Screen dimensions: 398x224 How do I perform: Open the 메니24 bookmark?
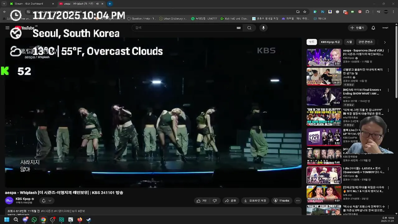320,19
